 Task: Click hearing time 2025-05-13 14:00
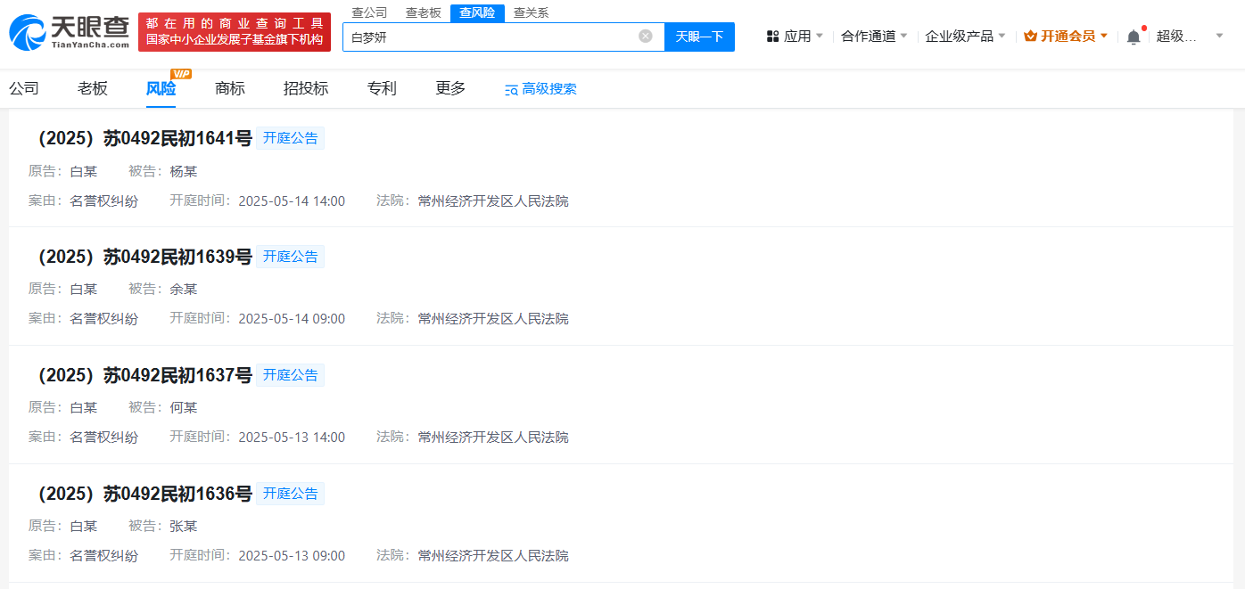coord(292,438)
